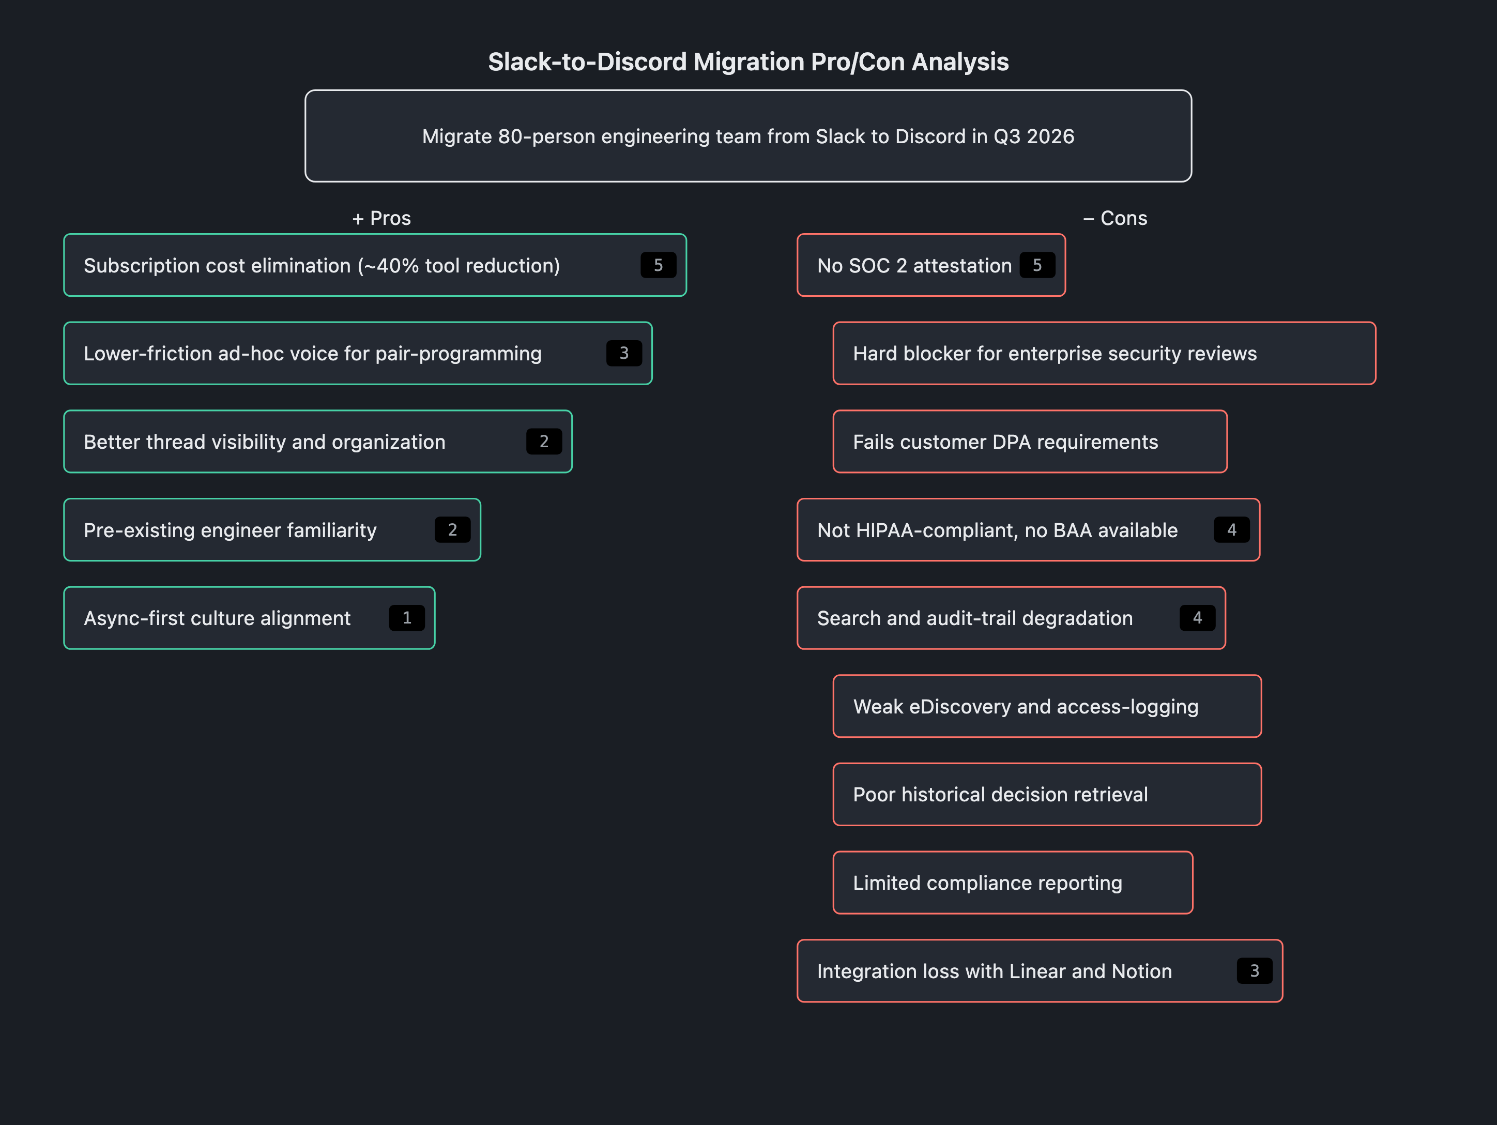Select 'Fails customer DPA requirements' sub-item
The image size is (1497, 1125).
tap(1030, 442)
